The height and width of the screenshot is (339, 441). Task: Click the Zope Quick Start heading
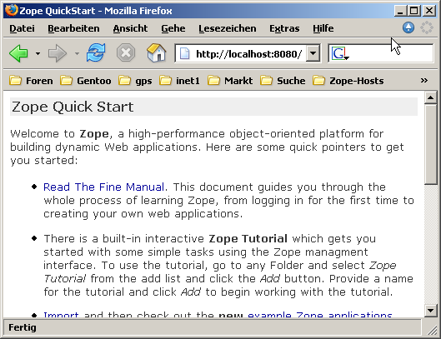pyautogui.click(x=73, y=107)
